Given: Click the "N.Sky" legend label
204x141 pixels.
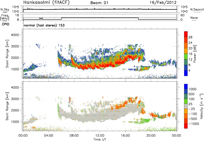Looking at the screenshot, I should 5,10.
